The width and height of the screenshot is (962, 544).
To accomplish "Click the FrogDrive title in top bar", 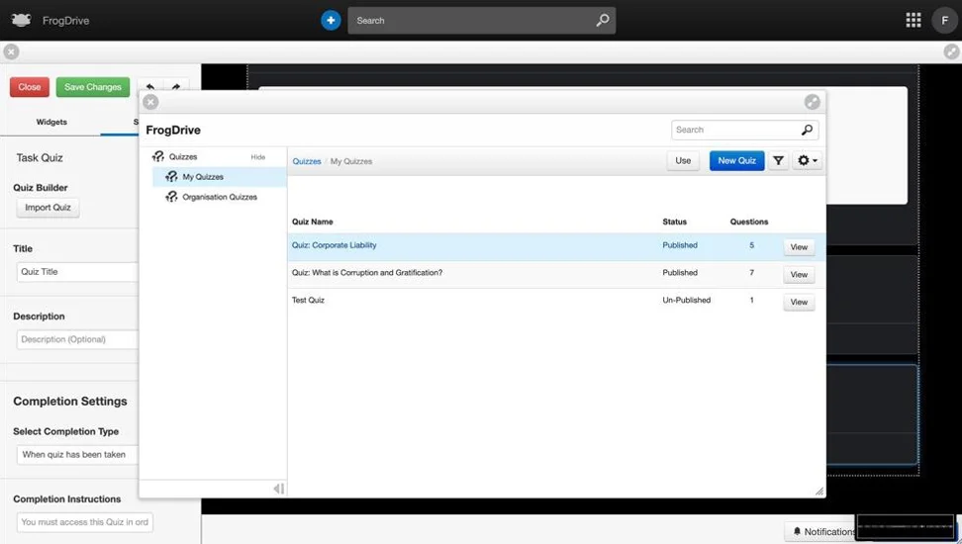I will click(65, 20).
